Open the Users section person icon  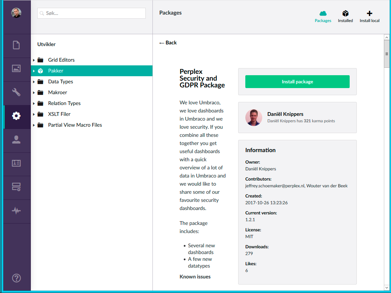pyautogui.click(x=16, y=140)
